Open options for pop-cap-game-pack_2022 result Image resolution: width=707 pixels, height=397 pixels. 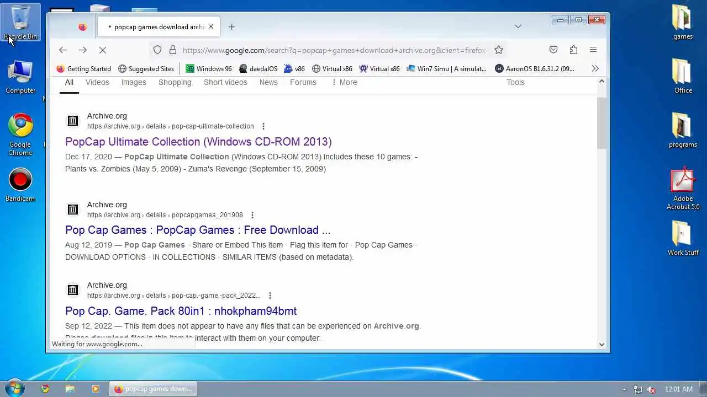(x=270, y=296)
